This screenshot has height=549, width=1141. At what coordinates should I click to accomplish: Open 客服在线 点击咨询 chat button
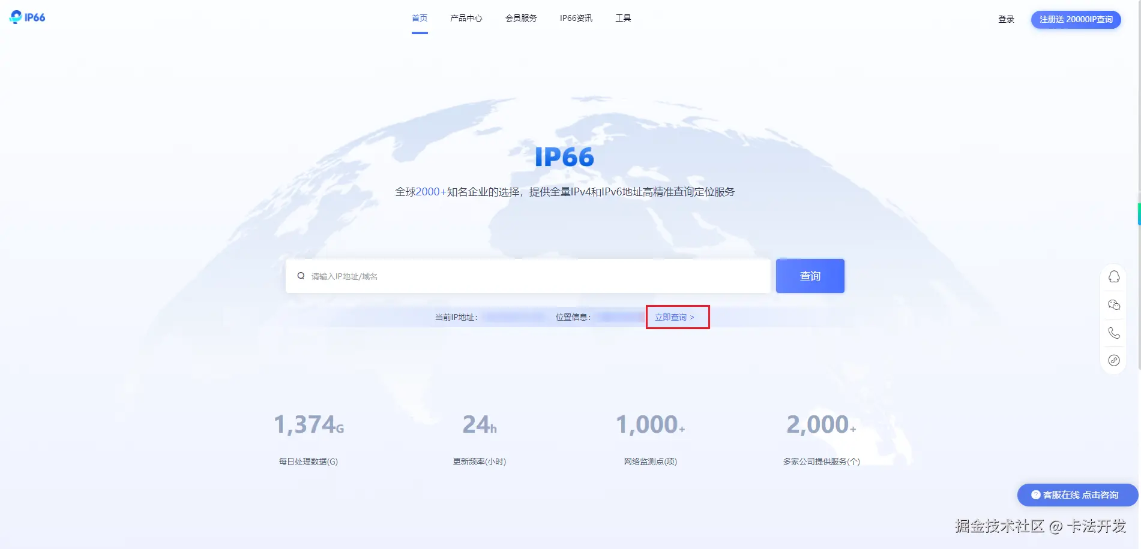pyautogui.click(x=1078, y=495)
